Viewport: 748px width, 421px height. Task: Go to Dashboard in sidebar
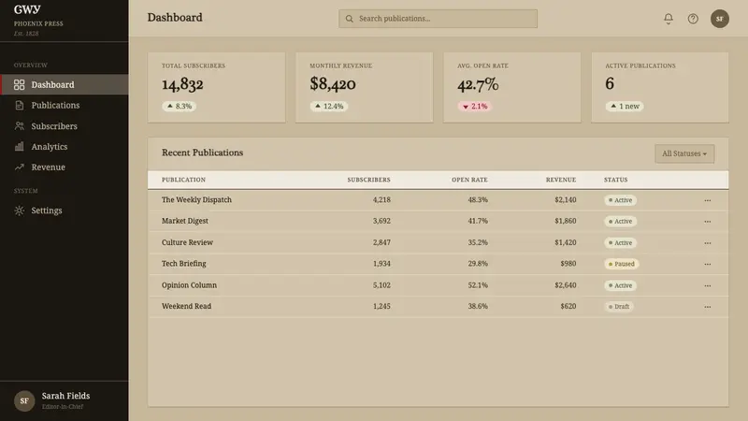[64, 84]
